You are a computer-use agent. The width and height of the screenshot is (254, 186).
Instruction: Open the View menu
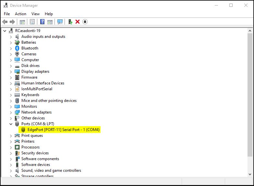[35, 14]
